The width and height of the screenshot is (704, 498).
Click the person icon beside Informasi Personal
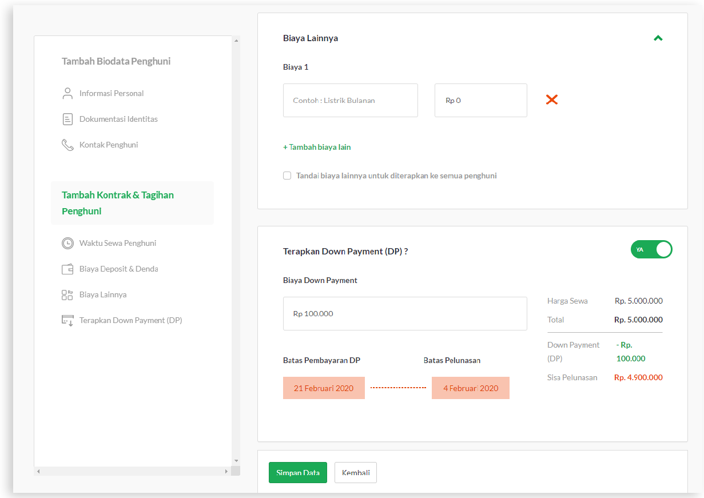[67, 93]
